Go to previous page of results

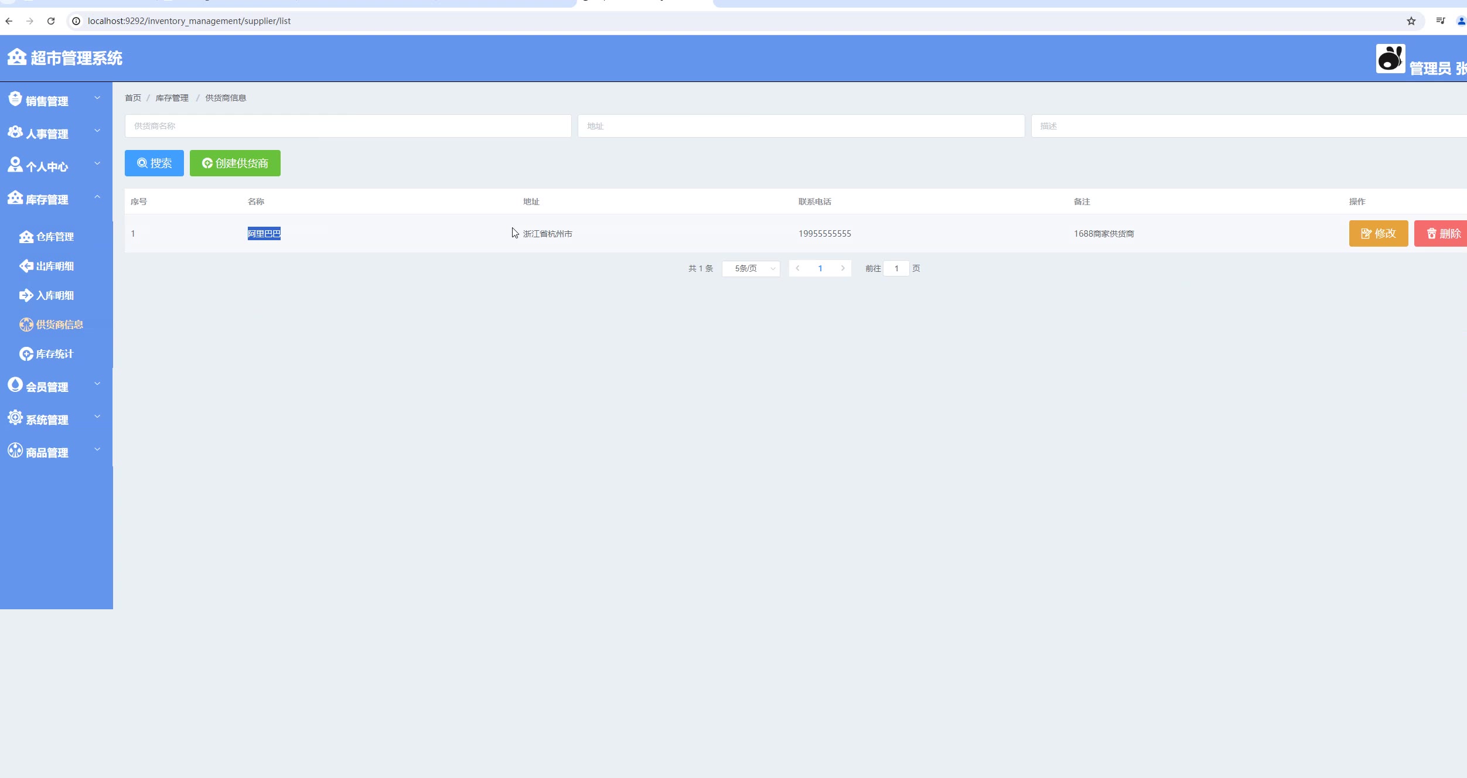797,268
